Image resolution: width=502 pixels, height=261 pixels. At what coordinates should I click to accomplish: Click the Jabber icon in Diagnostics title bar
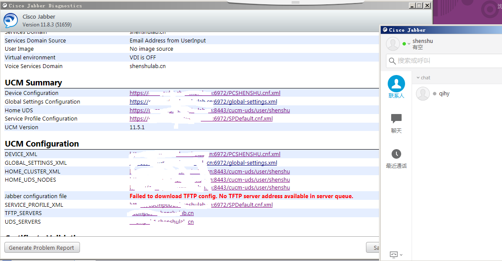click(x=5, y=6)
